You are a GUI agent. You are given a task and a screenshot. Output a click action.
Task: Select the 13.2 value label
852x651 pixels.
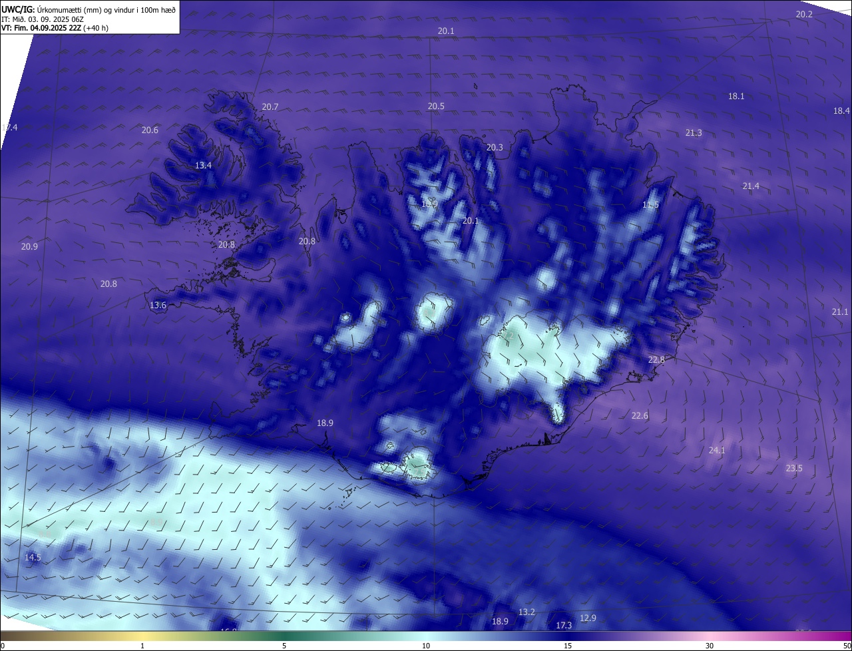pos(527,612)
